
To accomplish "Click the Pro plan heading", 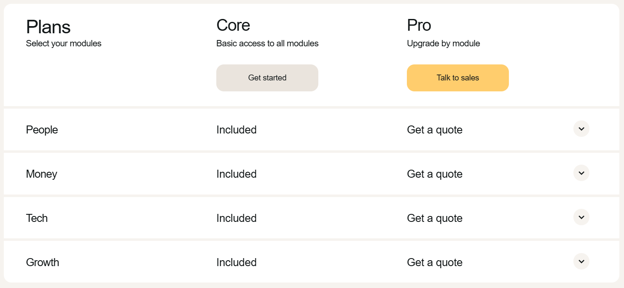I will pyautogui.click(x=419, y=25).
